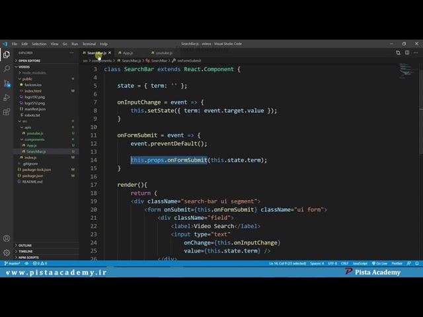This screenshot has width=423, height=317.
Task: Click Prettier in status bar
Action: pyautogui.click(x=397, y=264)
